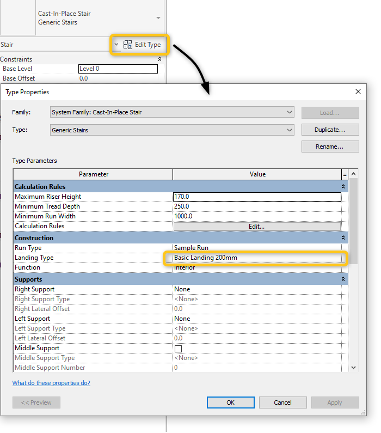Viewport: 381px width, 433px height.
Task: Click the Left Lateral Offset 0.0 value
Action: (x=257, y=338)
